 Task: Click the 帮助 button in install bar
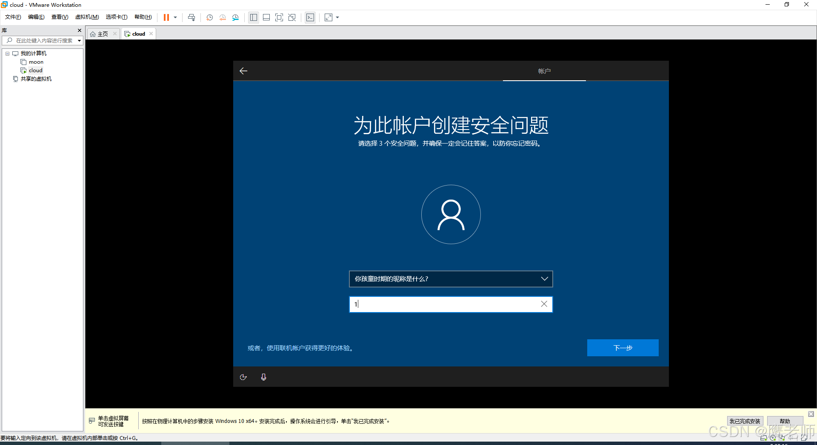pos(785,421)
